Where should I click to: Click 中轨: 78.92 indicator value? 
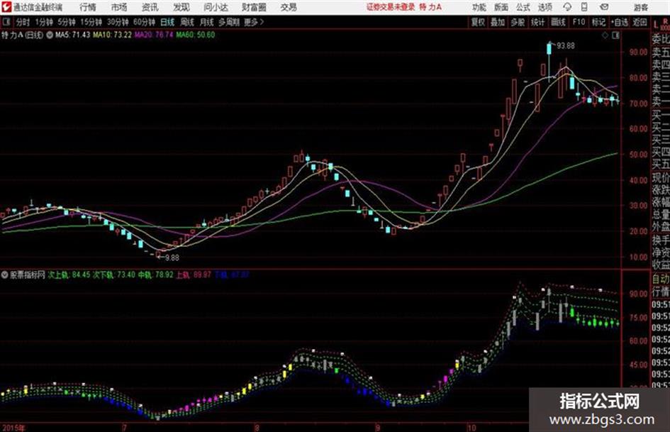click(x=155, y=275)
